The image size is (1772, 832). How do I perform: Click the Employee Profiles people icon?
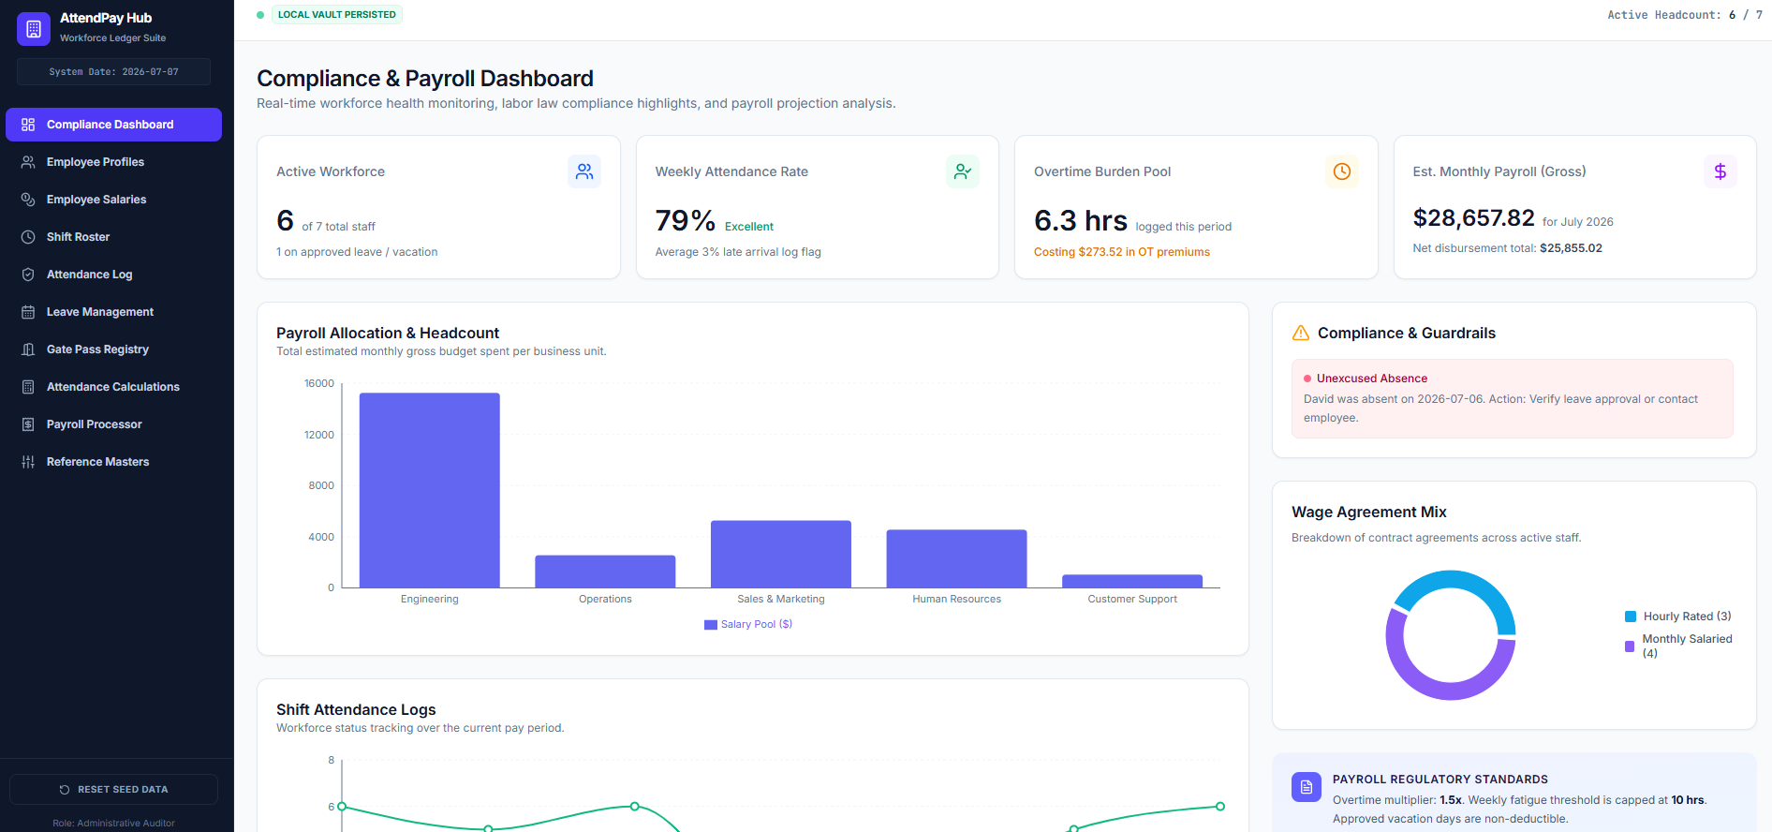tap(28, 162)
